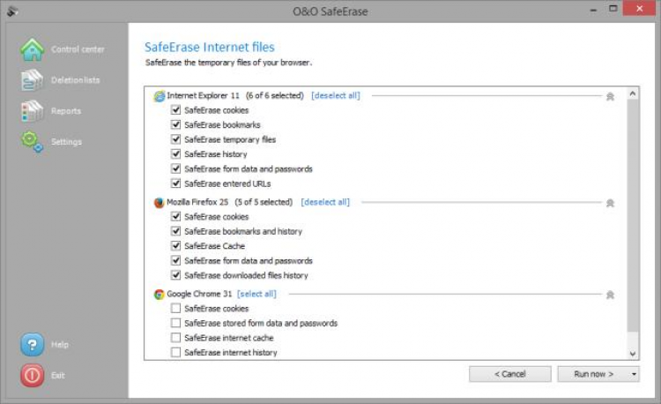661x404 pixels.
Task: Uncheck Firefox SafeErase Cache checkbox
Action: click(x=176, y=246)
